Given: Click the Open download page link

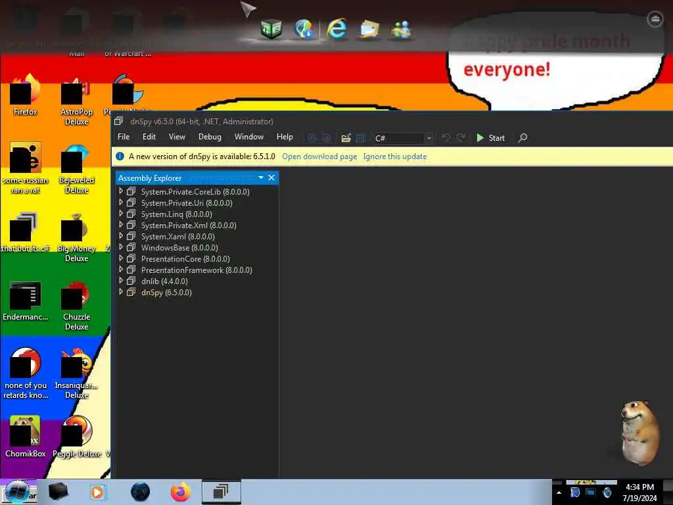Looking at the screenshot, I should coord(319,156).
